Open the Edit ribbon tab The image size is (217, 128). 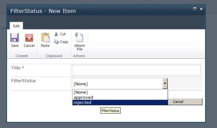(16, 26)
